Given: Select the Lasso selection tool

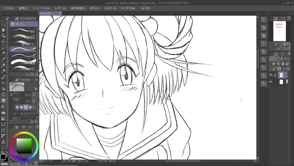Looking at the screenshot, I should coord(3,47).
